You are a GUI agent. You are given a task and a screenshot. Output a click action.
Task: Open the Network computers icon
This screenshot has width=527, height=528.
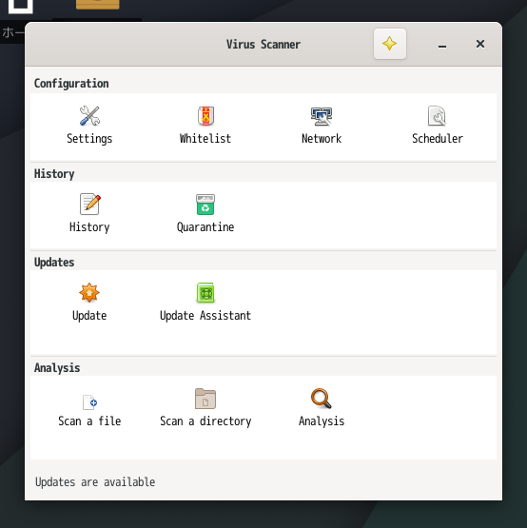click(x=322, y=116)
